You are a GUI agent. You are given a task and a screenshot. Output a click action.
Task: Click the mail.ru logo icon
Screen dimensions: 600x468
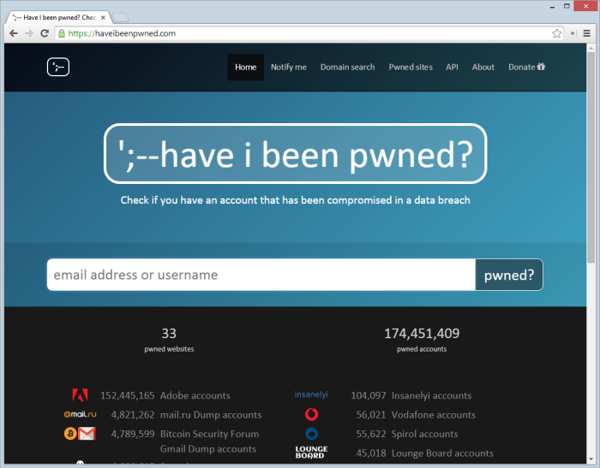(x=80, y=414)
